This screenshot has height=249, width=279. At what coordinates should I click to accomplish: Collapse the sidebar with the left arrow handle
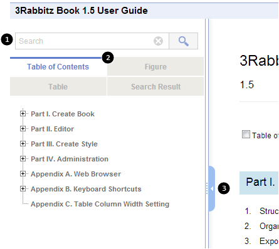coord(212,189)
